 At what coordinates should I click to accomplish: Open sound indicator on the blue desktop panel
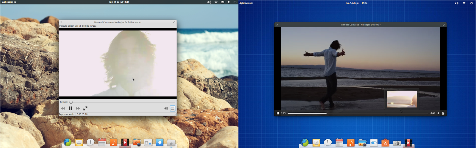(457, 3)
